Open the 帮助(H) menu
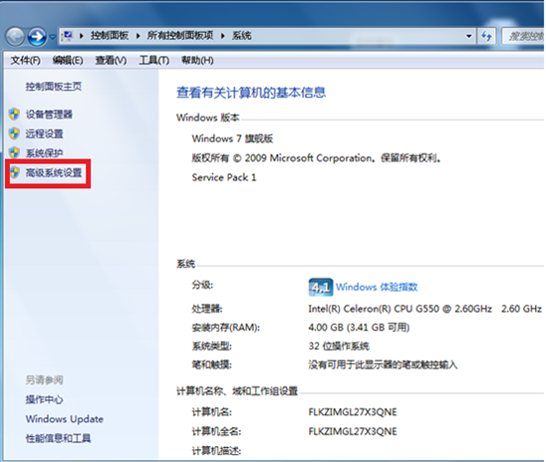 [197, 61]
